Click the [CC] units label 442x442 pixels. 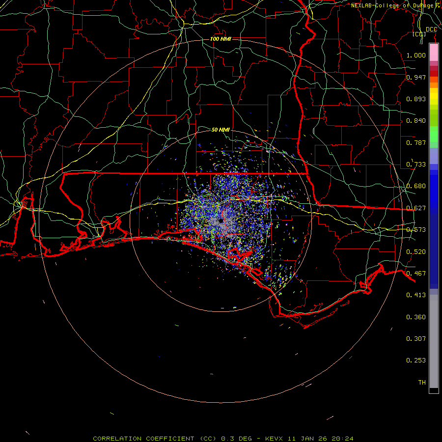419,34
